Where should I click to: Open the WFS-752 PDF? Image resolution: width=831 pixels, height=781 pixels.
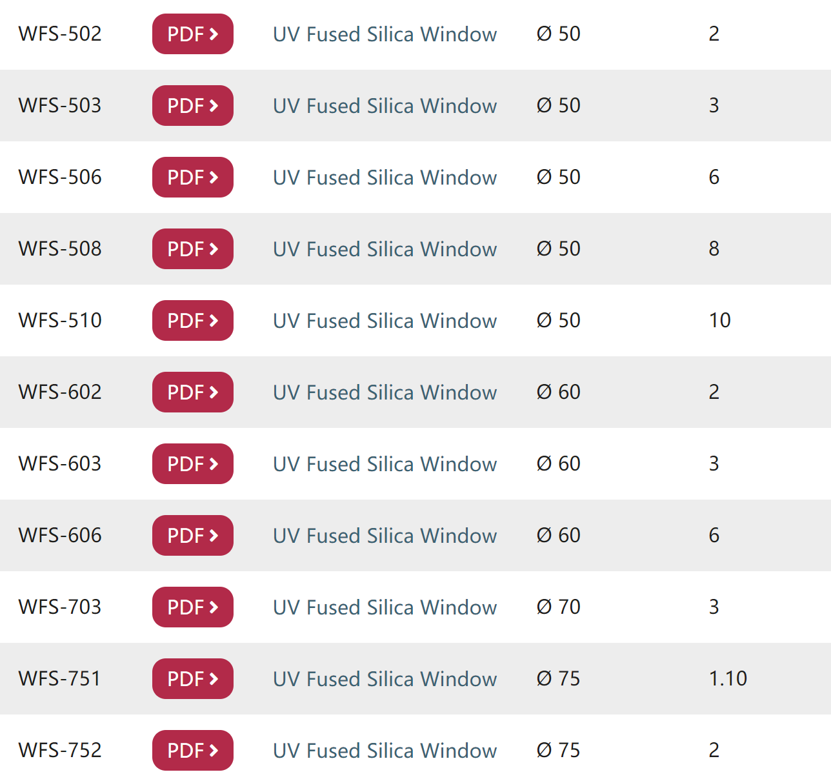tap(192, 751)
